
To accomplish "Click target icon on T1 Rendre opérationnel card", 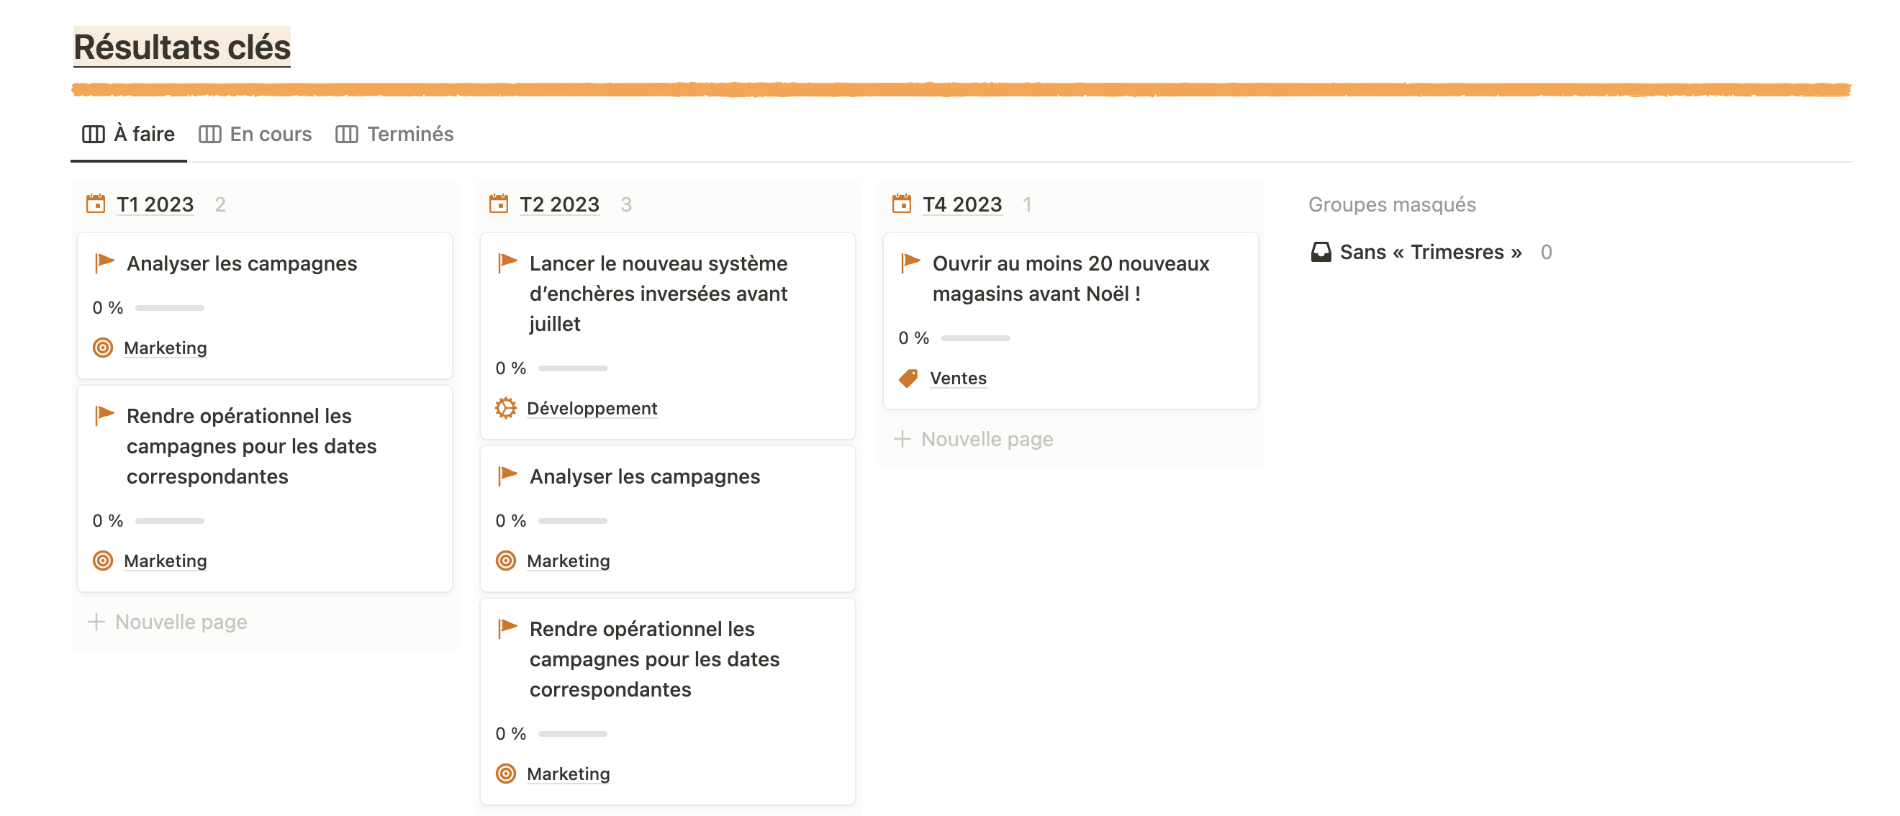I will (x=102, y=561).
